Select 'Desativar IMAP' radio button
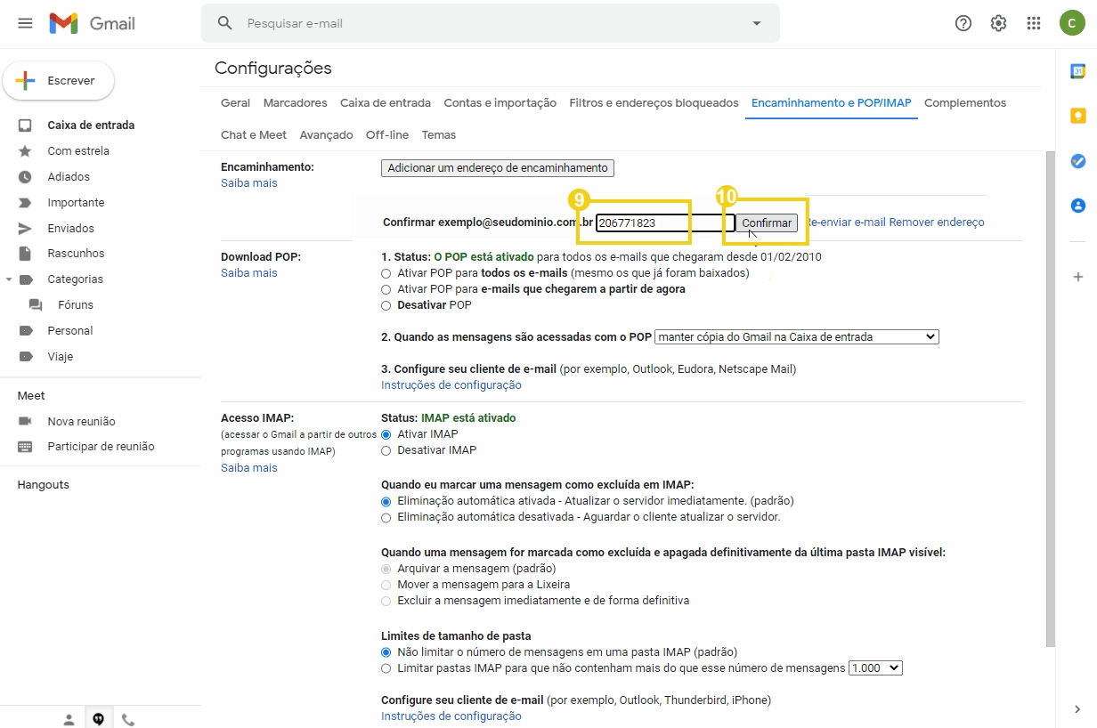Image resolution: width=1097 pixels, height=728 pixels. pos(386,451)
